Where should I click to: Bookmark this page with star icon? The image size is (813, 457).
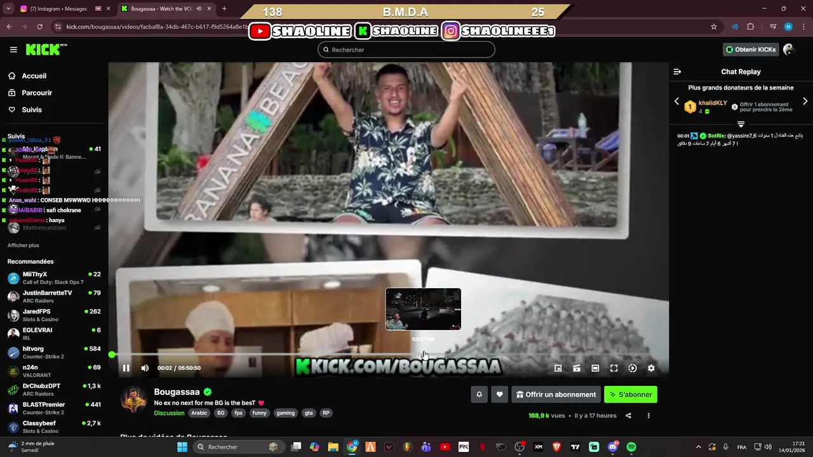pos(714,27)
